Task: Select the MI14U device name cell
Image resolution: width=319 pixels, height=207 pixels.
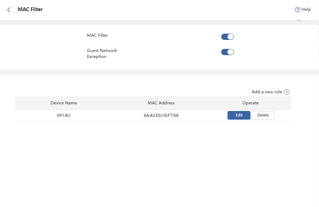Action: (64, 115)
